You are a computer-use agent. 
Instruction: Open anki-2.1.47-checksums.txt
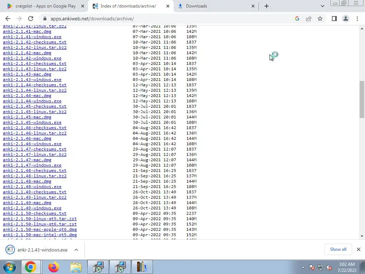[35, 149]
